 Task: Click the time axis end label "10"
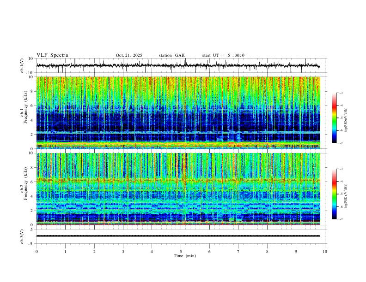325,252
